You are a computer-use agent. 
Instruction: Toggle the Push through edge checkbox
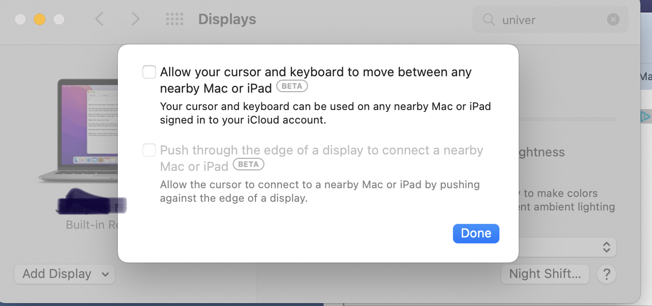pyautogui.click(x=149, y=151)
